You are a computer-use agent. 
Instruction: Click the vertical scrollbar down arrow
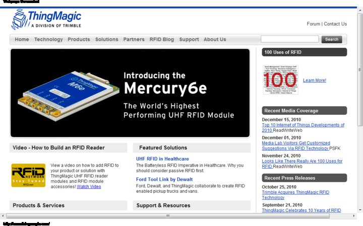click(x=360, y=210)
